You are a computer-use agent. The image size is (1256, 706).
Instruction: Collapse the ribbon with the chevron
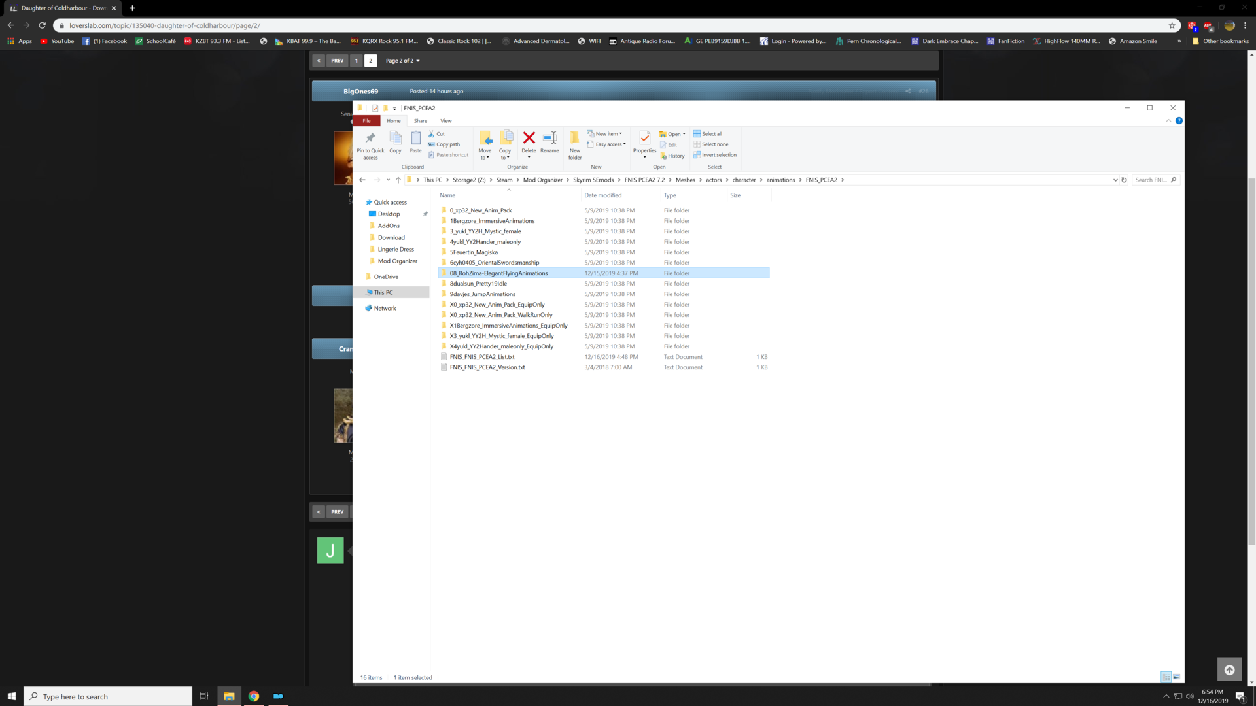click(1168, 121)
